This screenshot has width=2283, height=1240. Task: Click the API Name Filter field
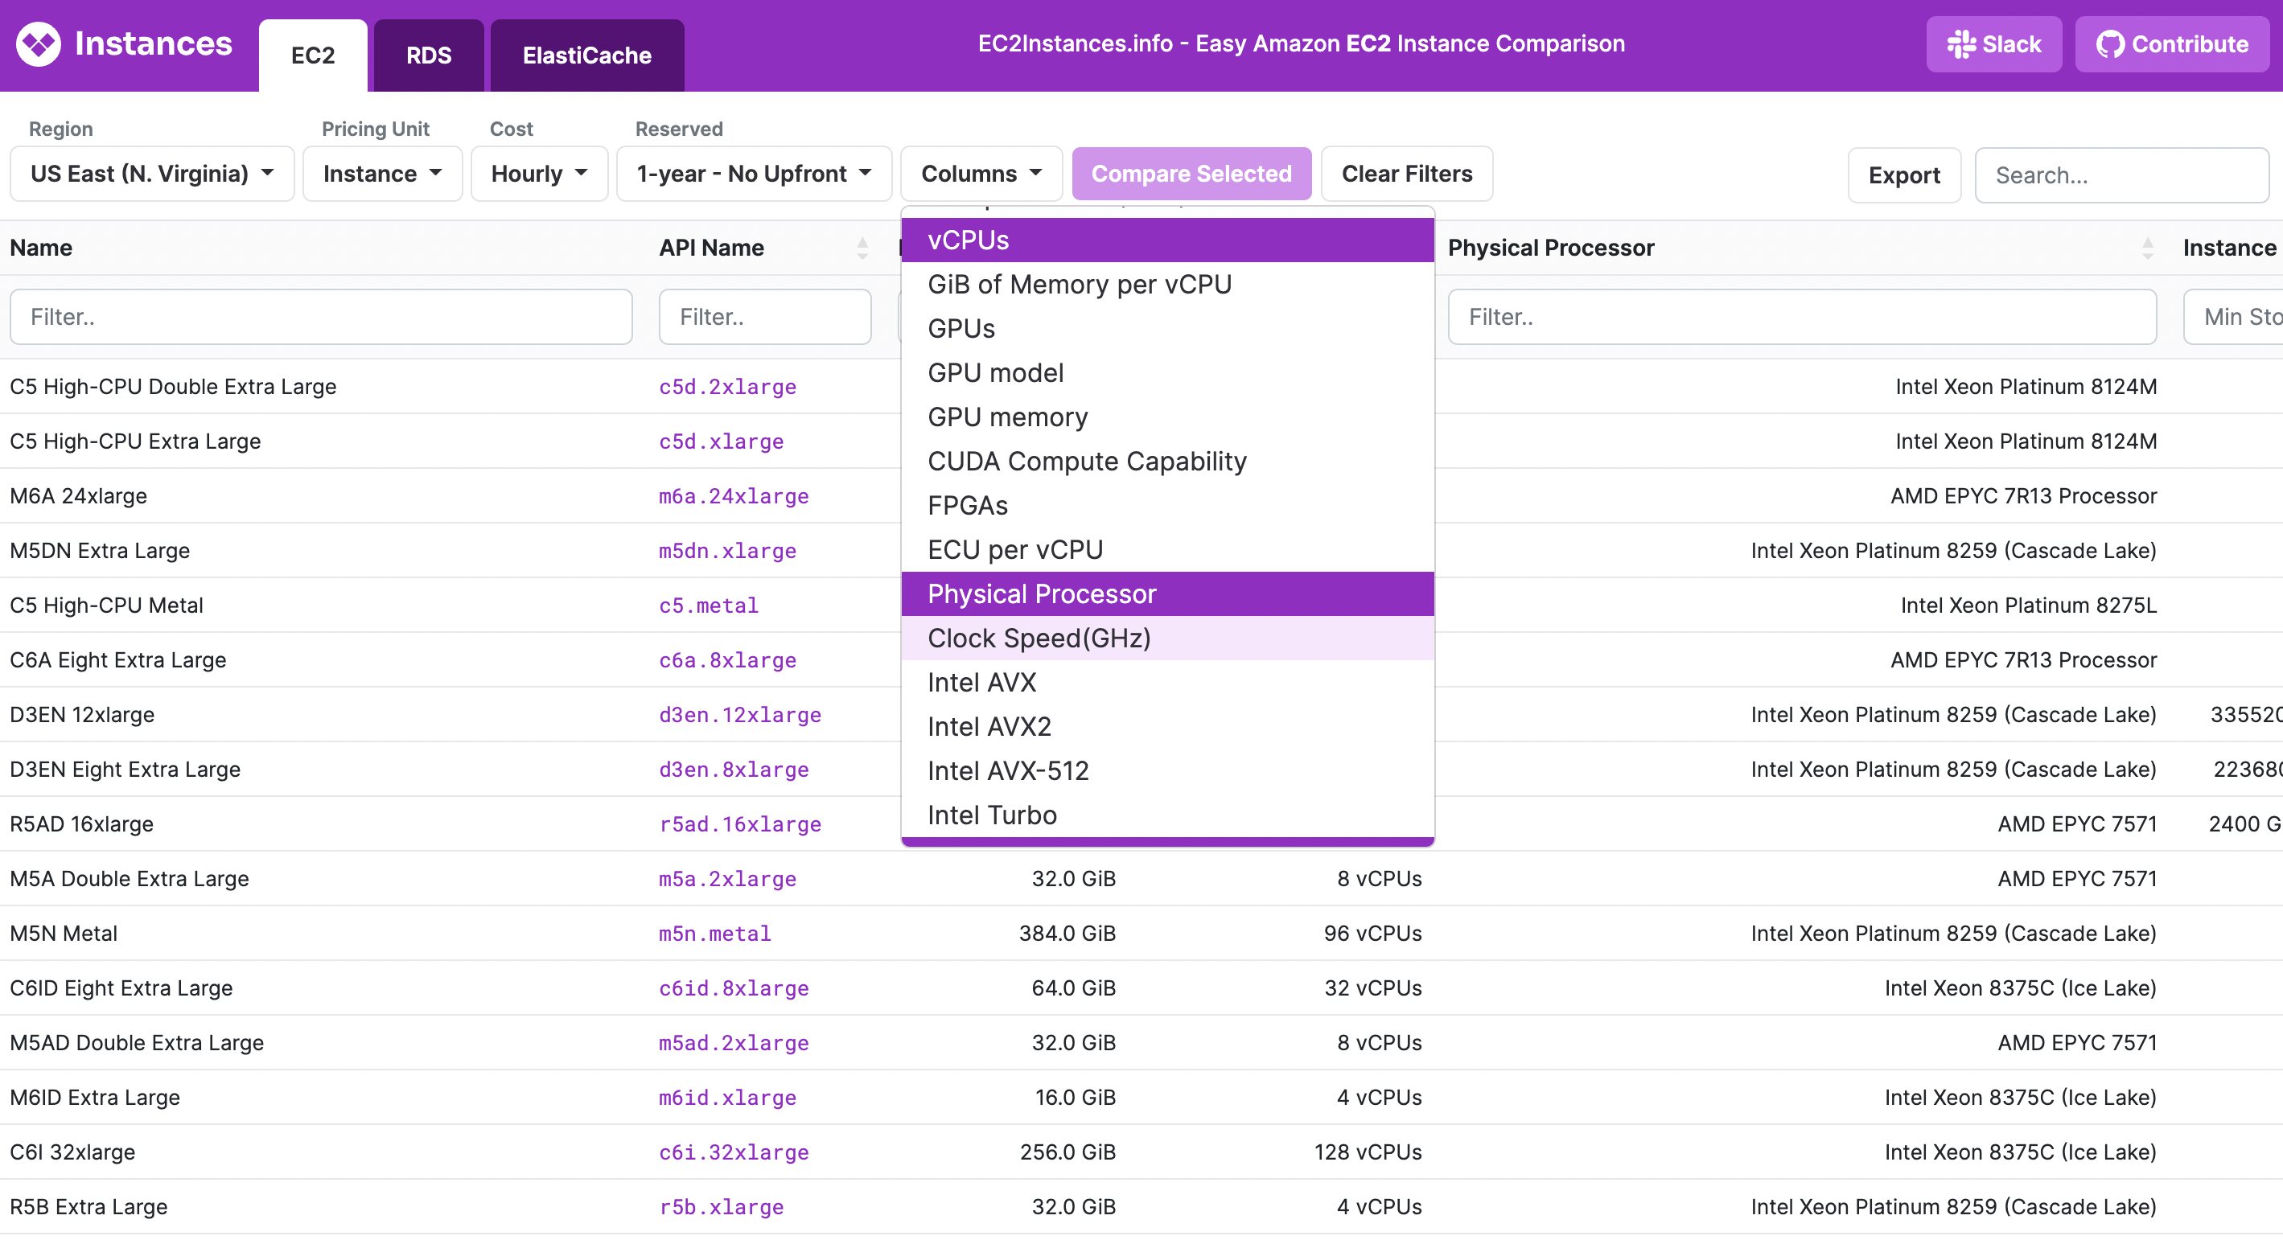765,317
